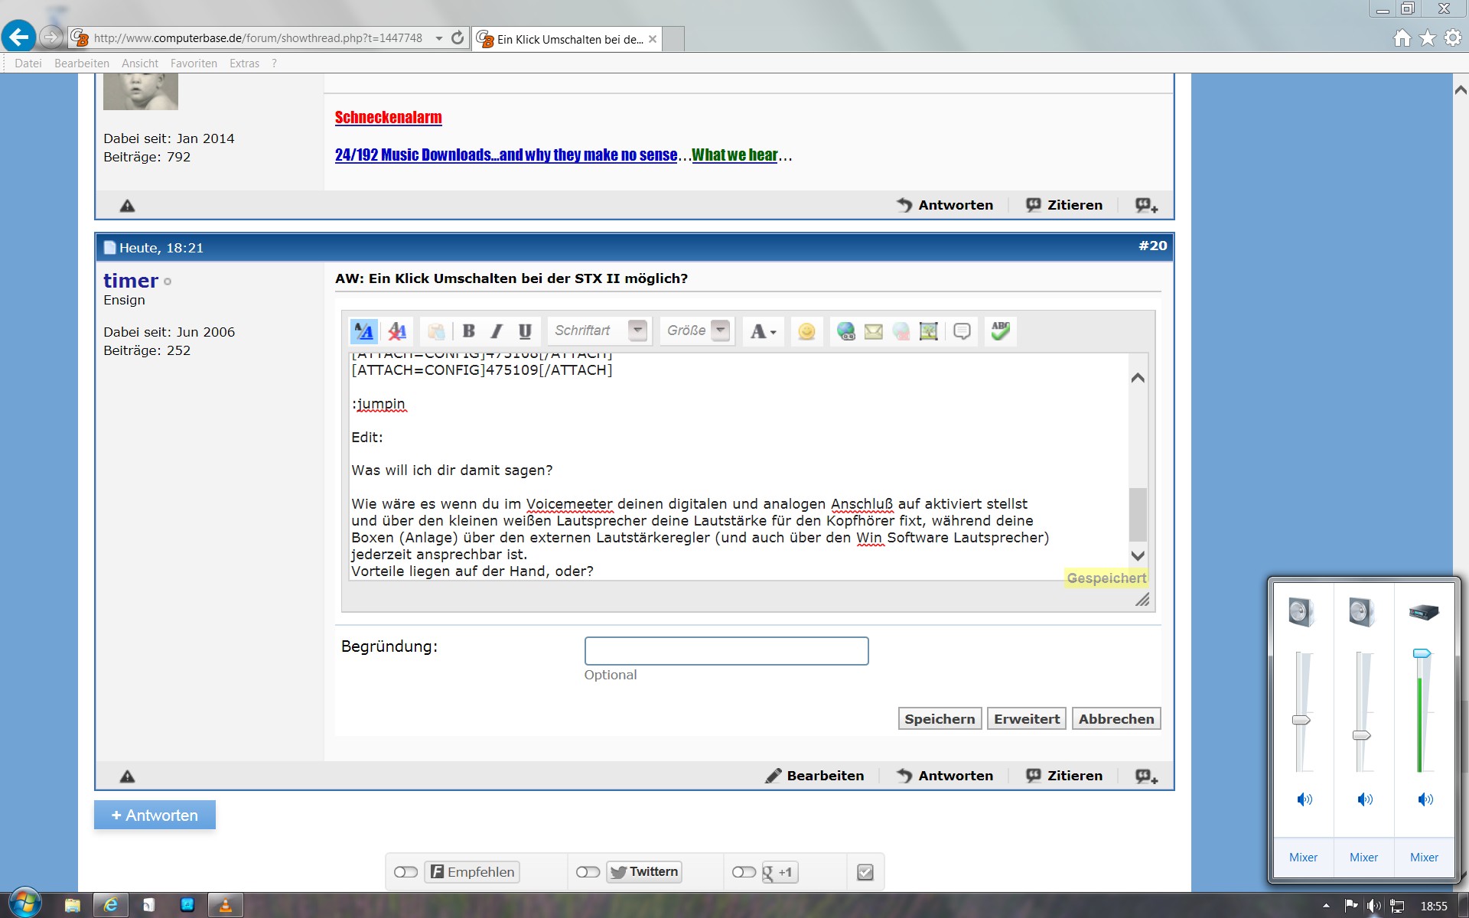The height and width of the screenshot is (918, 1469).
Task: Enable the Twittern share switch
Action: [x=588, y=872]
